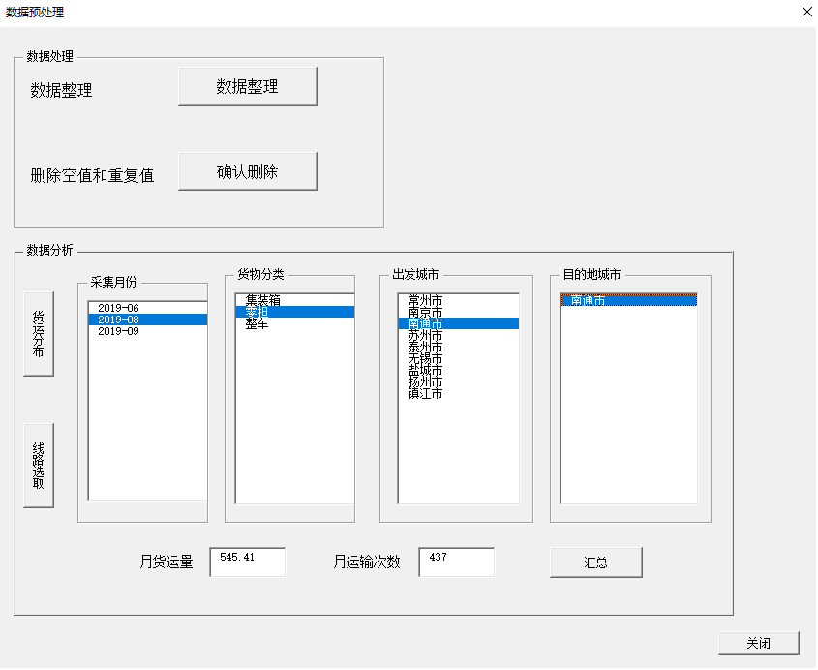Click the 关闭 button to close the dialog
The height and width of the screenshot is (670, 818).
758,643
